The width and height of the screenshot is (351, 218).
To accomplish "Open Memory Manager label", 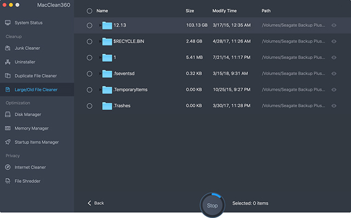I will click(32, 128).
